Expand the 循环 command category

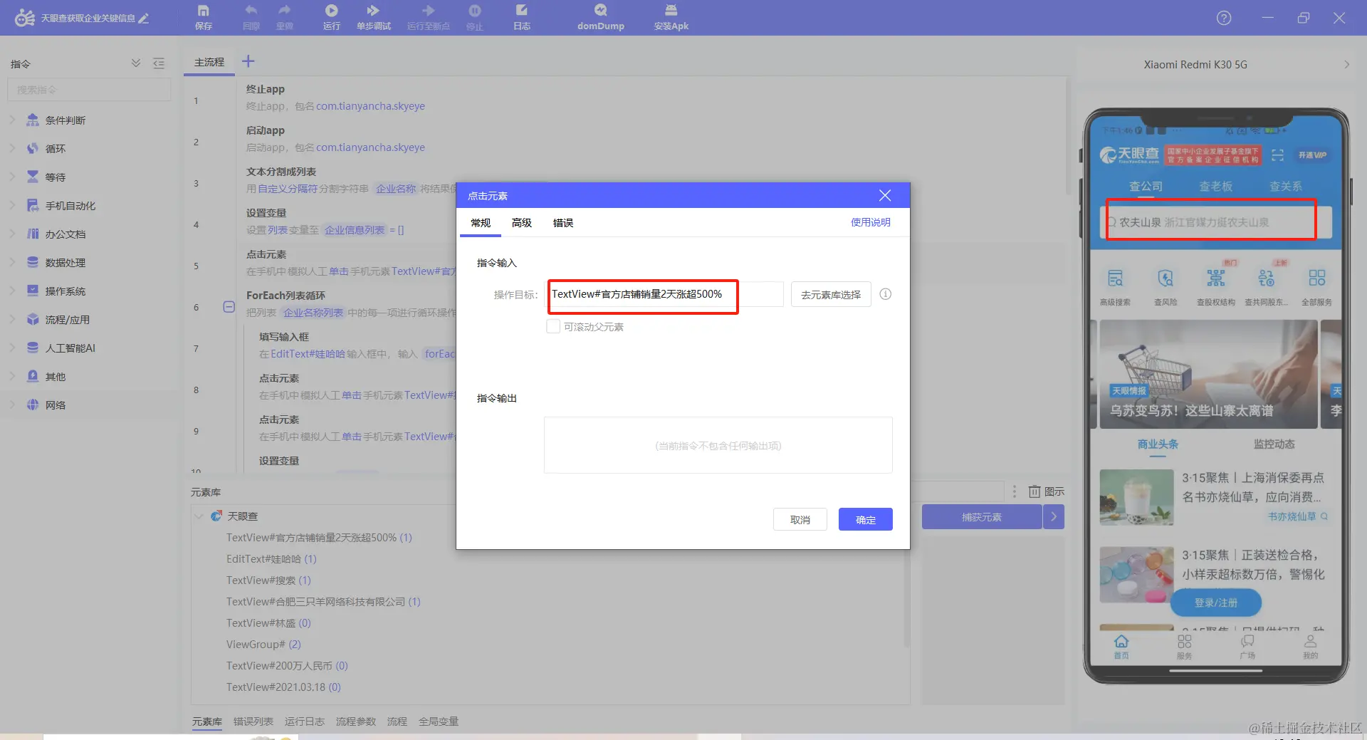tap(12, 148)
